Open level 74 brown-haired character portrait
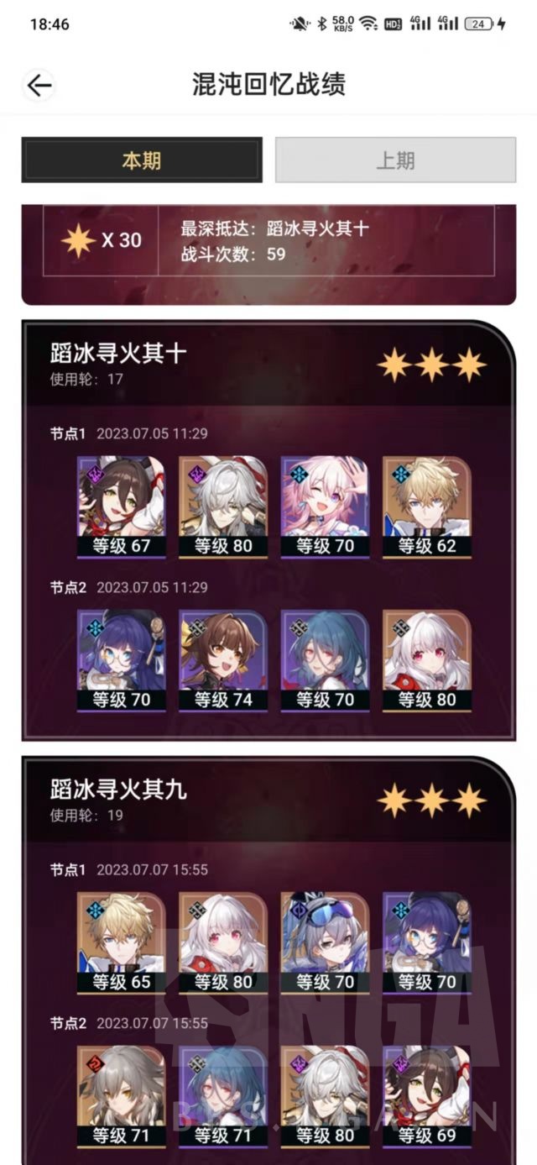 tap(223, 662)
